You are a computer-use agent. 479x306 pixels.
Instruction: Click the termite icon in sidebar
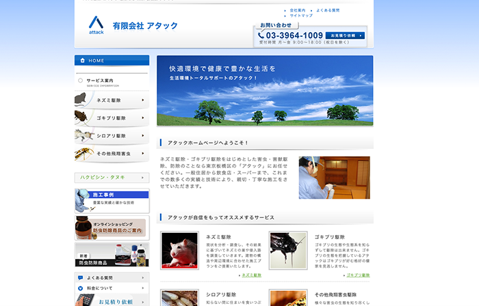pos(83,135)
